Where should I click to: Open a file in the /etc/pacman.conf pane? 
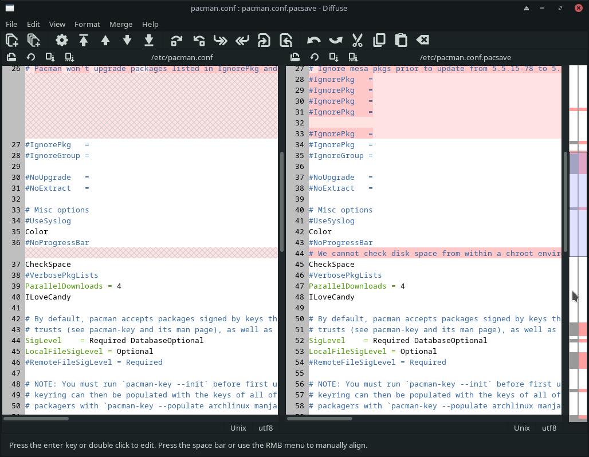[11, 57]
